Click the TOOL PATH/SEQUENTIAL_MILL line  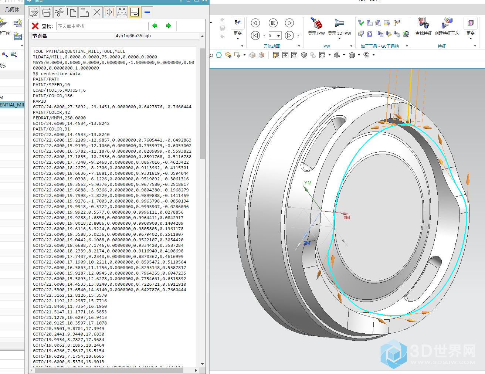click(79, 51)
